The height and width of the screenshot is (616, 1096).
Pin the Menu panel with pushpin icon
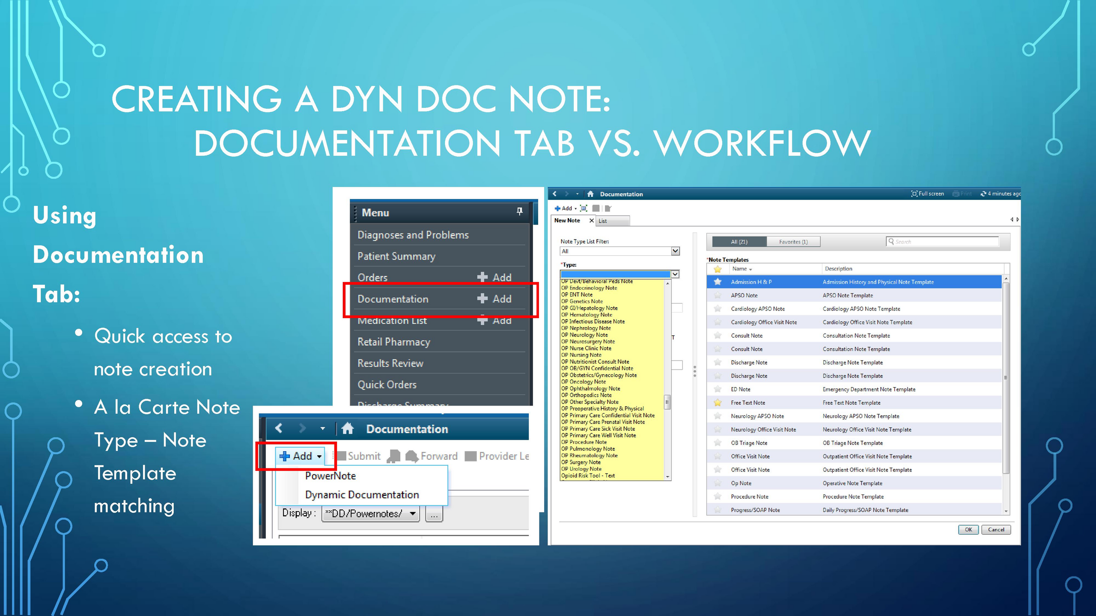519,211
